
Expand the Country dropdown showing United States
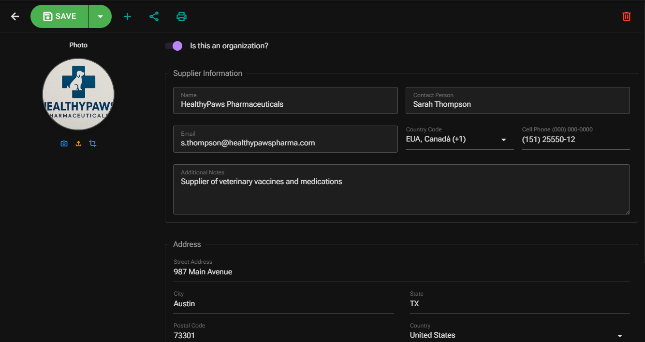pyautogui.click(x=619, y=334)
